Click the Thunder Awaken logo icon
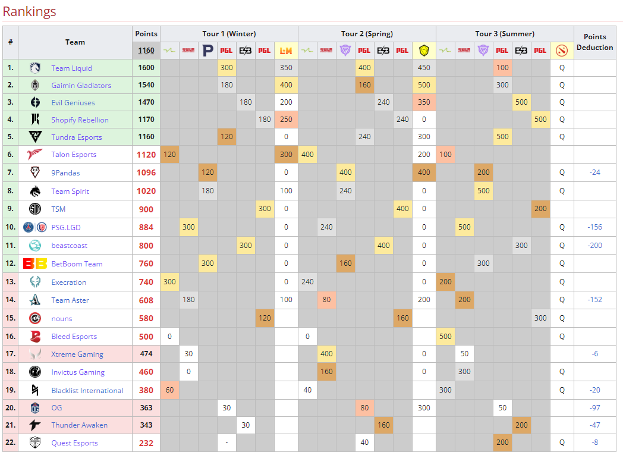The height and width of the screenshot is (452, 623). [35, 425]
